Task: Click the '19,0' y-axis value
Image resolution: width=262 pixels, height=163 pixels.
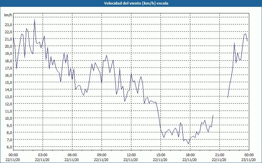Action: click(9, 53)
